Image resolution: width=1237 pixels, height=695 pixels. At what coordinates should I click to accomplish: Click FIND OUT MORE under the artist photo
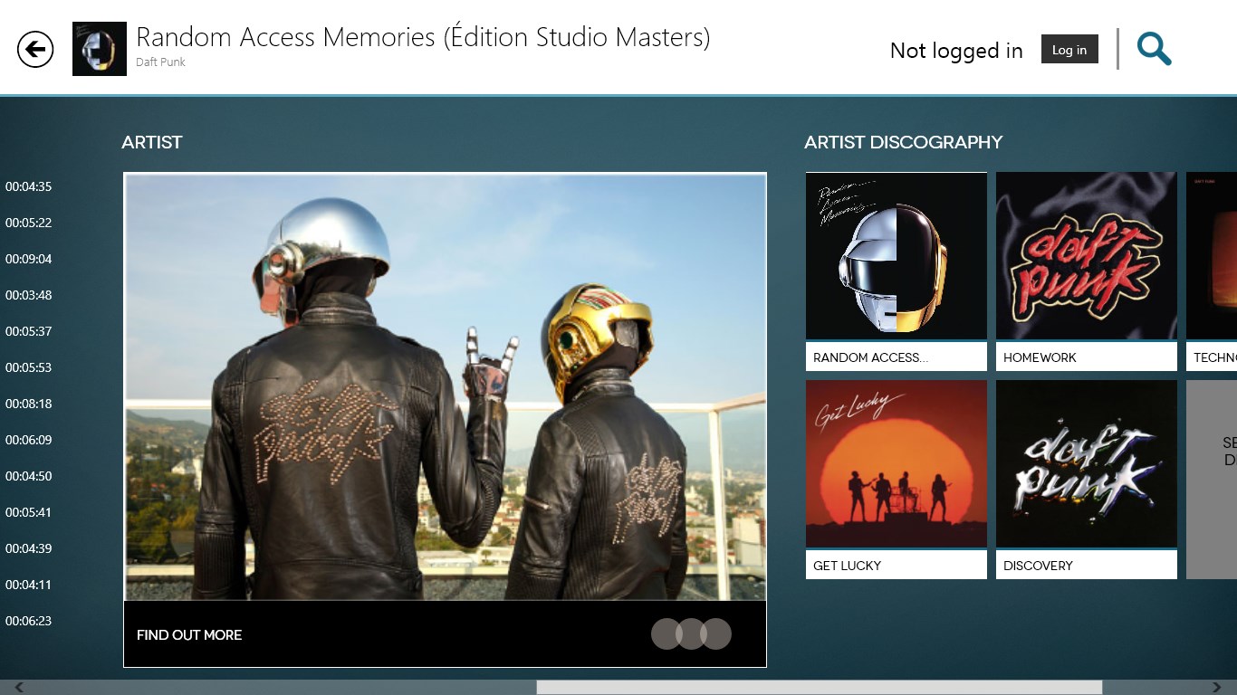(189, 635)
